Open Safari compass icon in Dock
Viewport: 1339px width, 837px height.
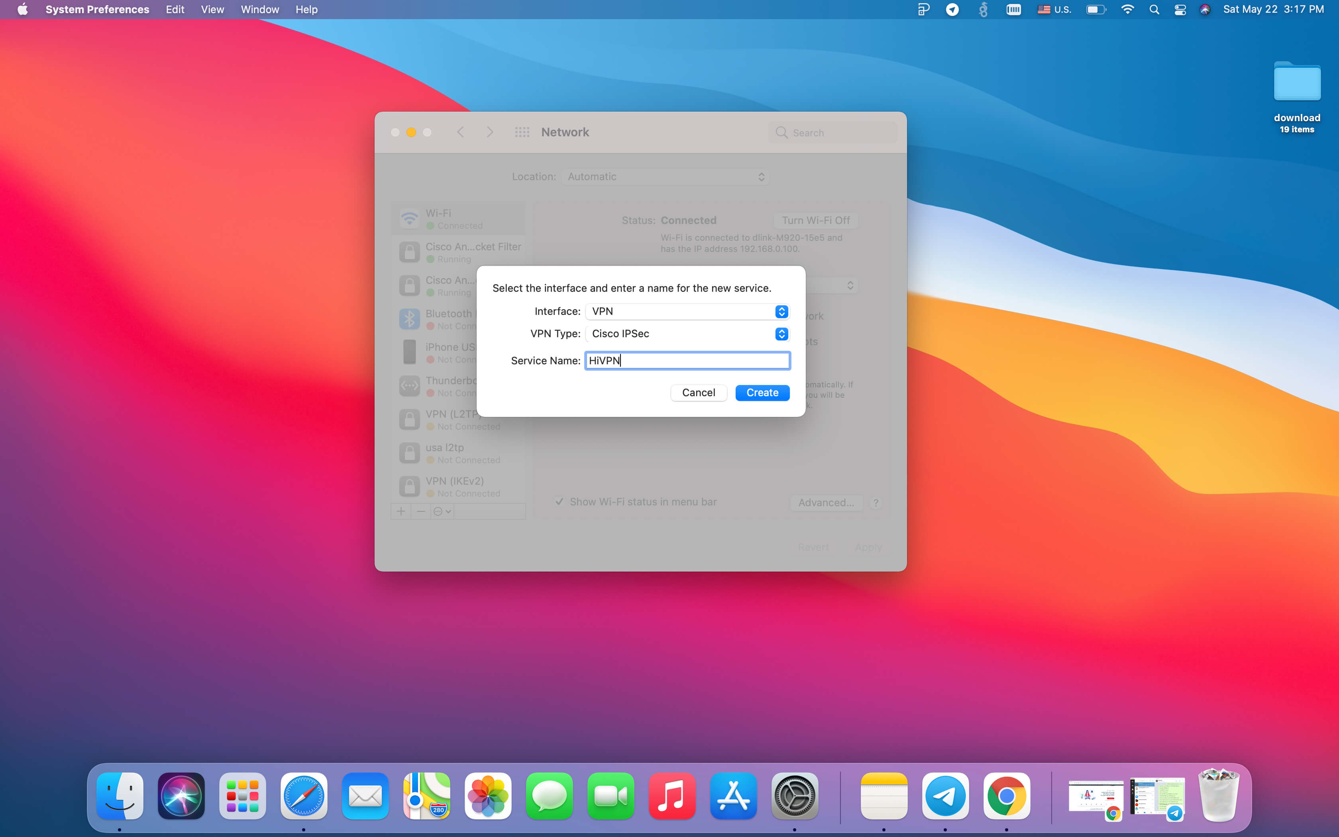304,796
